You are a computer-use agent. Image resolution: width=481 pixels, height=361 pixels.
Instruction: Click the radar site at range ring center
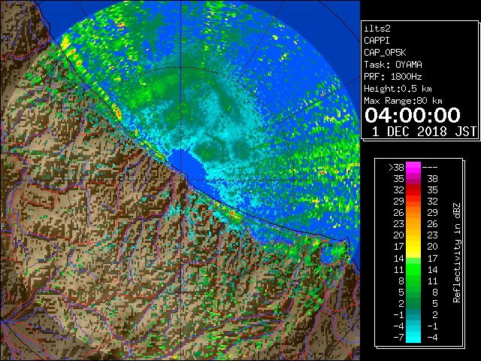180,180
